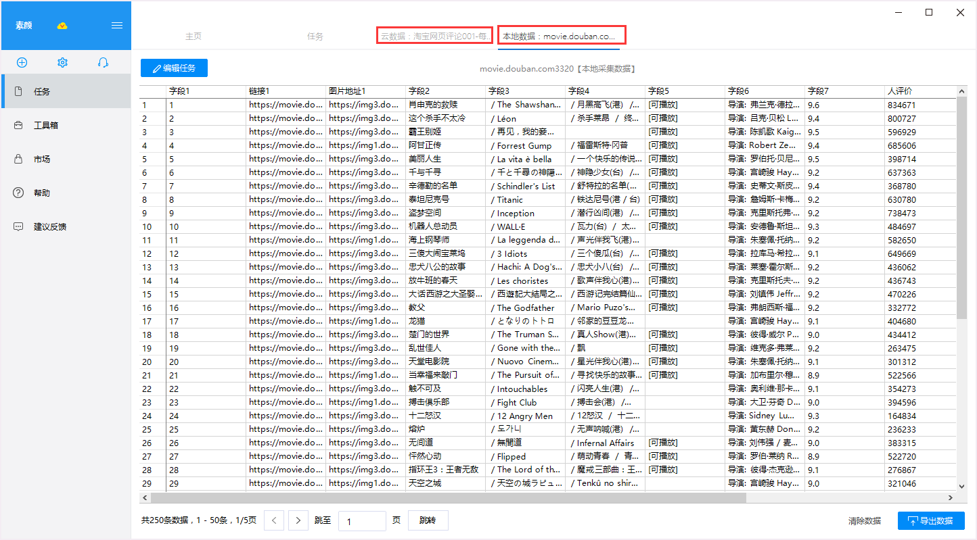Click the 字段2 column header

pos(446,91)
